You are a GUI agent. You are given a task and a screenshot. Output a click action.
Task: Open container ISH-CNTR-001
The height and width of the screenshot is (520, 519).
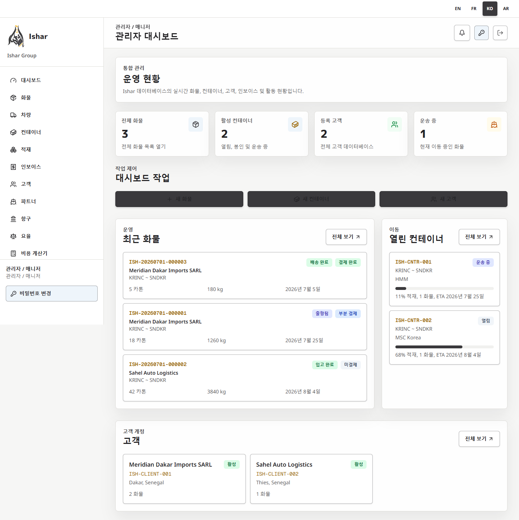(444, 279)
